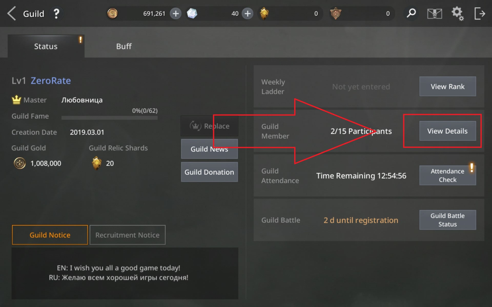View Details of guild members
Screen dimensions: 492x307
pos(447,131)
